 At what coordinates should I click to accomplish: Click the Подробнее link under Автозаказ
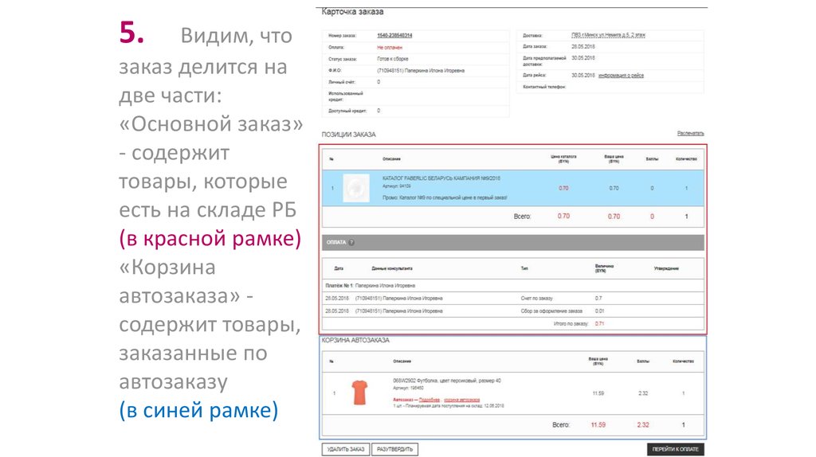[x=430, y=400]
